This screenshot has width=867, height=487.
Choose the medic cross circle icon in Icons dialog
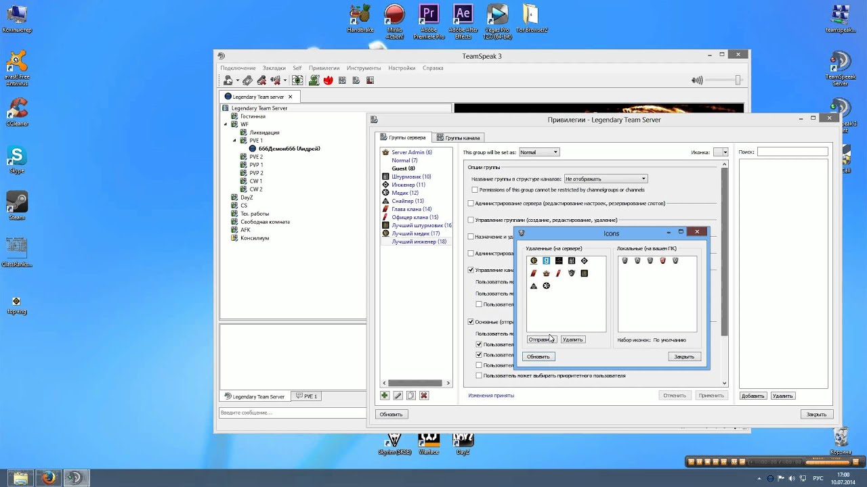tap(546, 285)
